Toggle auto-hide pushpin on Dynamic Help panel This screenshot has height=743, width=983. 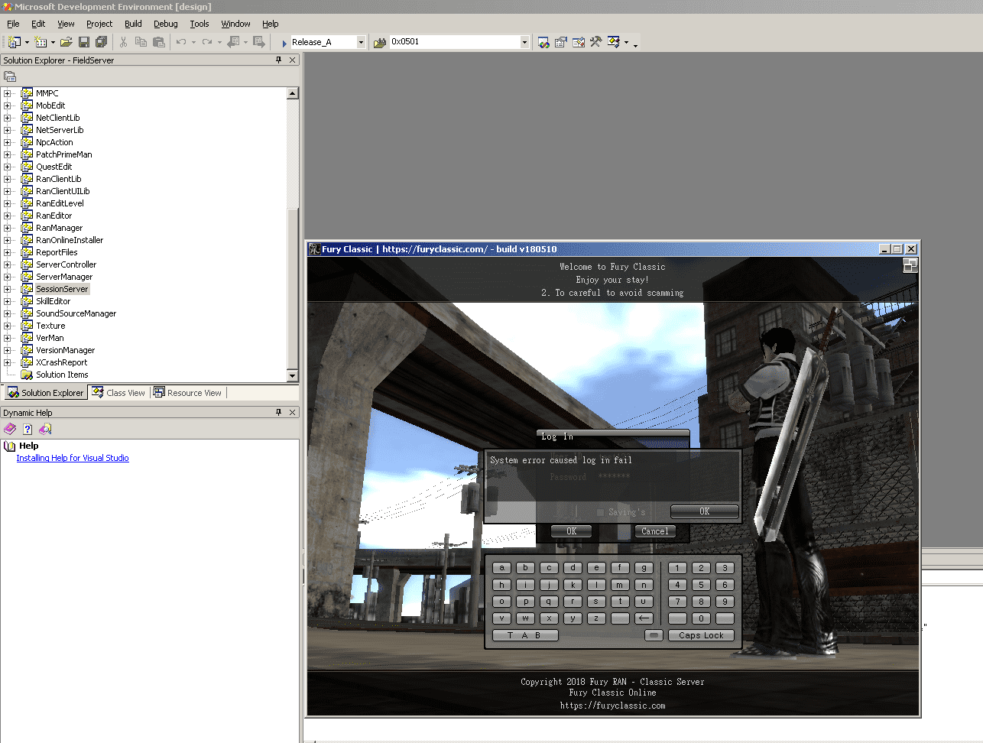278,412
